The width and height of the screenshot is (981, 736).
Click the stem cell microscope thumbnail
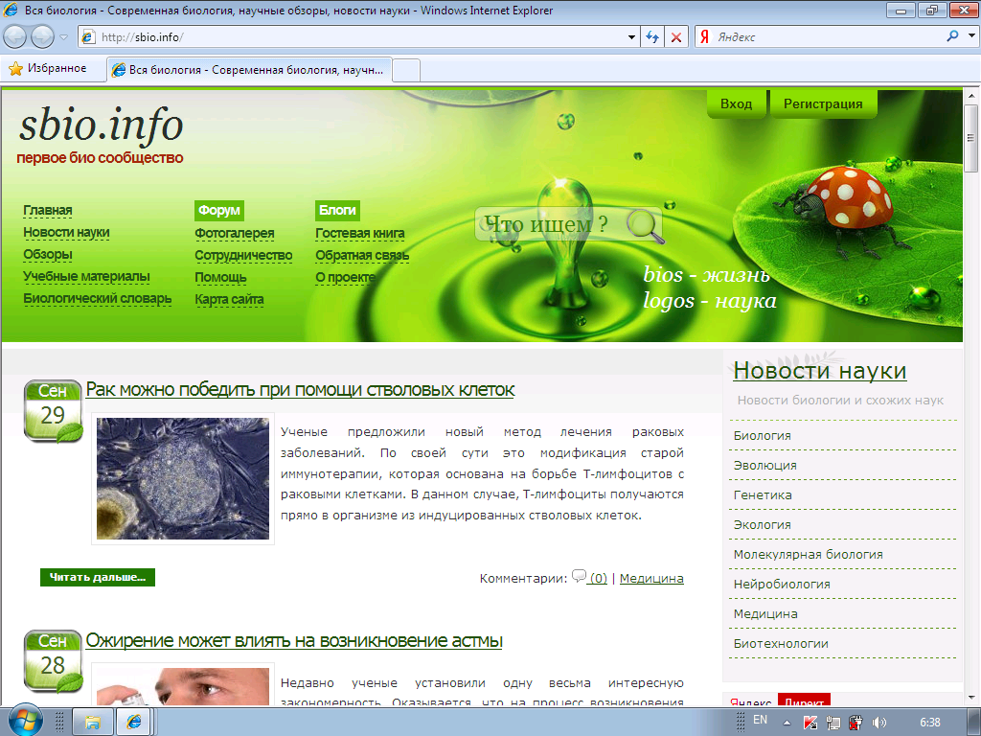(183, 479)
